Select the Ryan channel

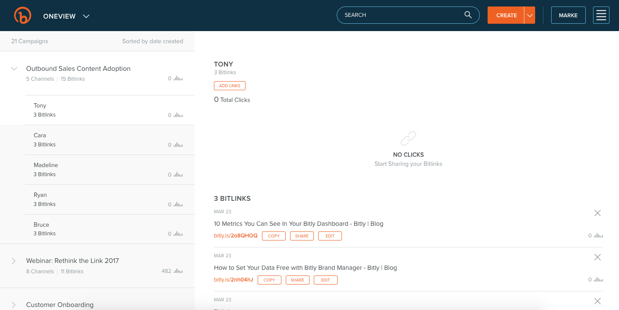110,199
